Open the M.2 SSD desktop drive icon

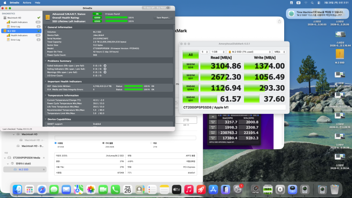pos(340,55)
